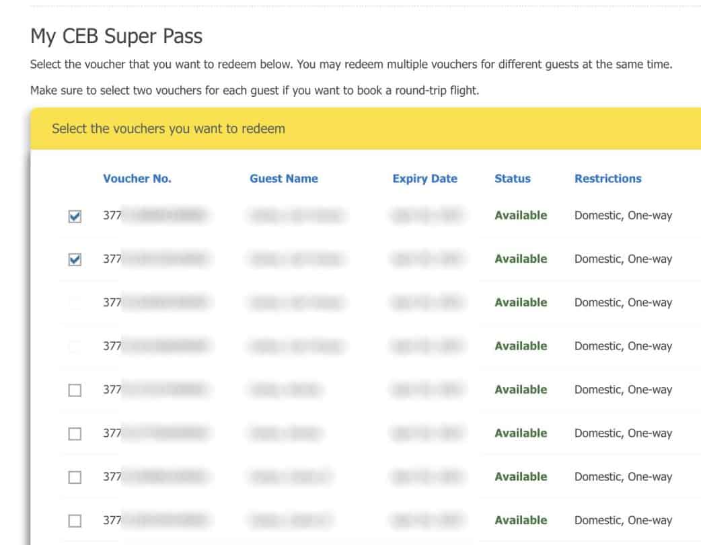This screenshot has width=701, height=545.
Task: Sort by the Voucher No. column header
Action: (137, 179)
